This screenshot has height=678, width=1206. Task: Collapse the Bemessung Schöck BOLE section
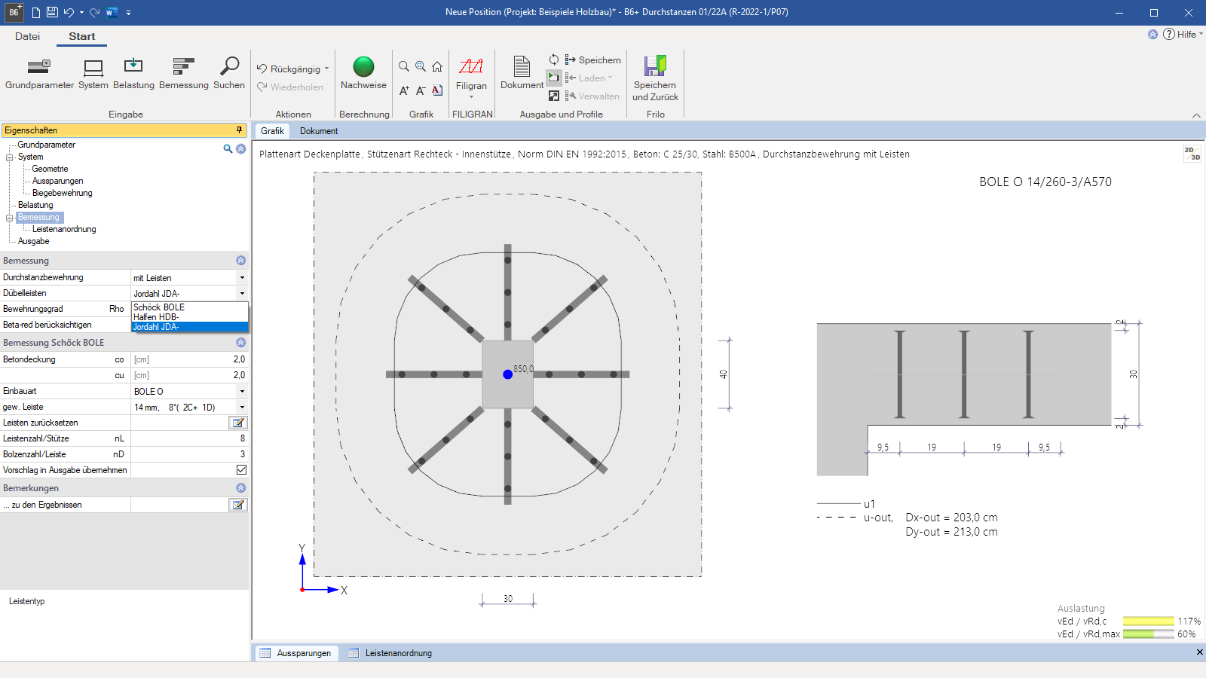coord(241,343)
